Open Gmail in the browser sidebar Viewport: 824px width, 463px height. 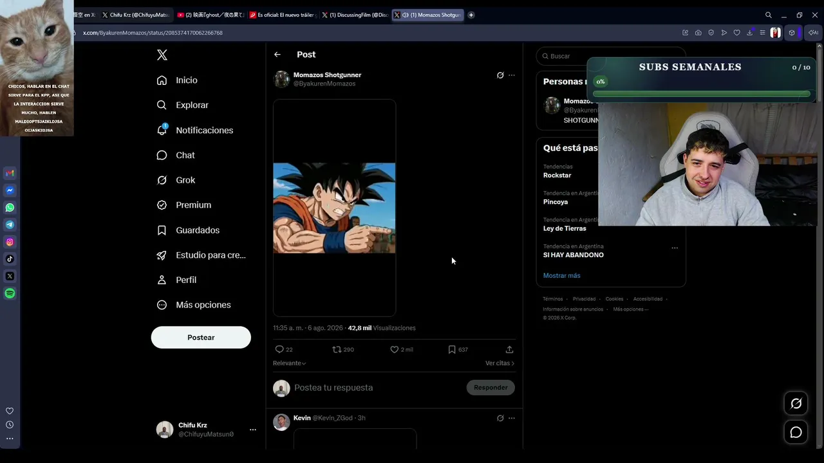10,173
